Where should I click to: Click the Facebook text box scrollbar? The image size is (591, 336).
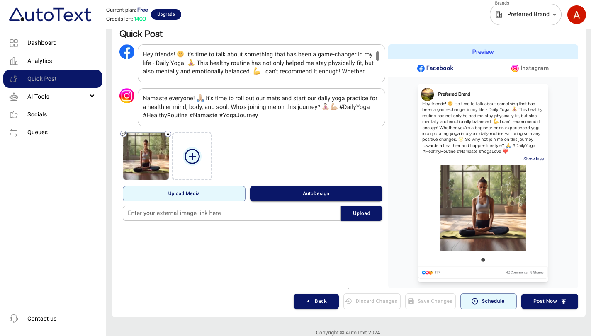(x=377, y=56)
